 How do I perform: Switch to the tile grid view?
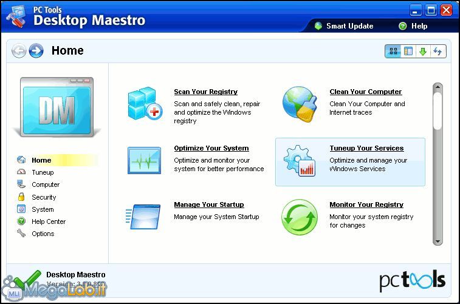393,52
